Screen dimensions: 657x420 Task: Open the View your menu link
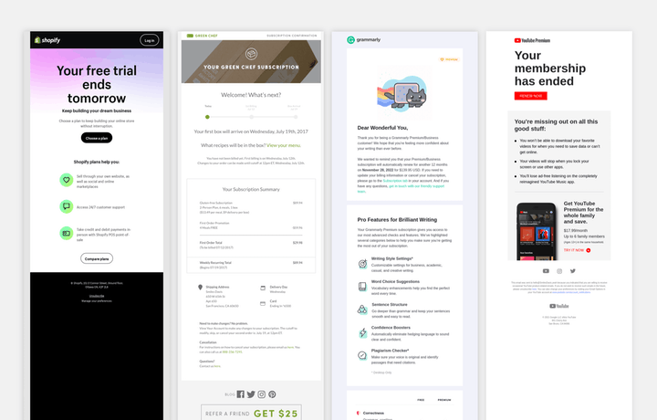pos(284,145)
